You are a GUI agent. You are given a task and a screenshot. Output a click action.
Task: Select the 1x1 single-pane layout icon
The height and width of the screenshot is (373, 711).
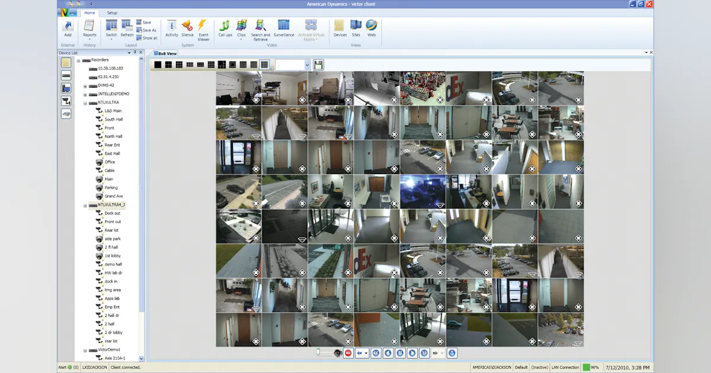(x=158, y=65)
